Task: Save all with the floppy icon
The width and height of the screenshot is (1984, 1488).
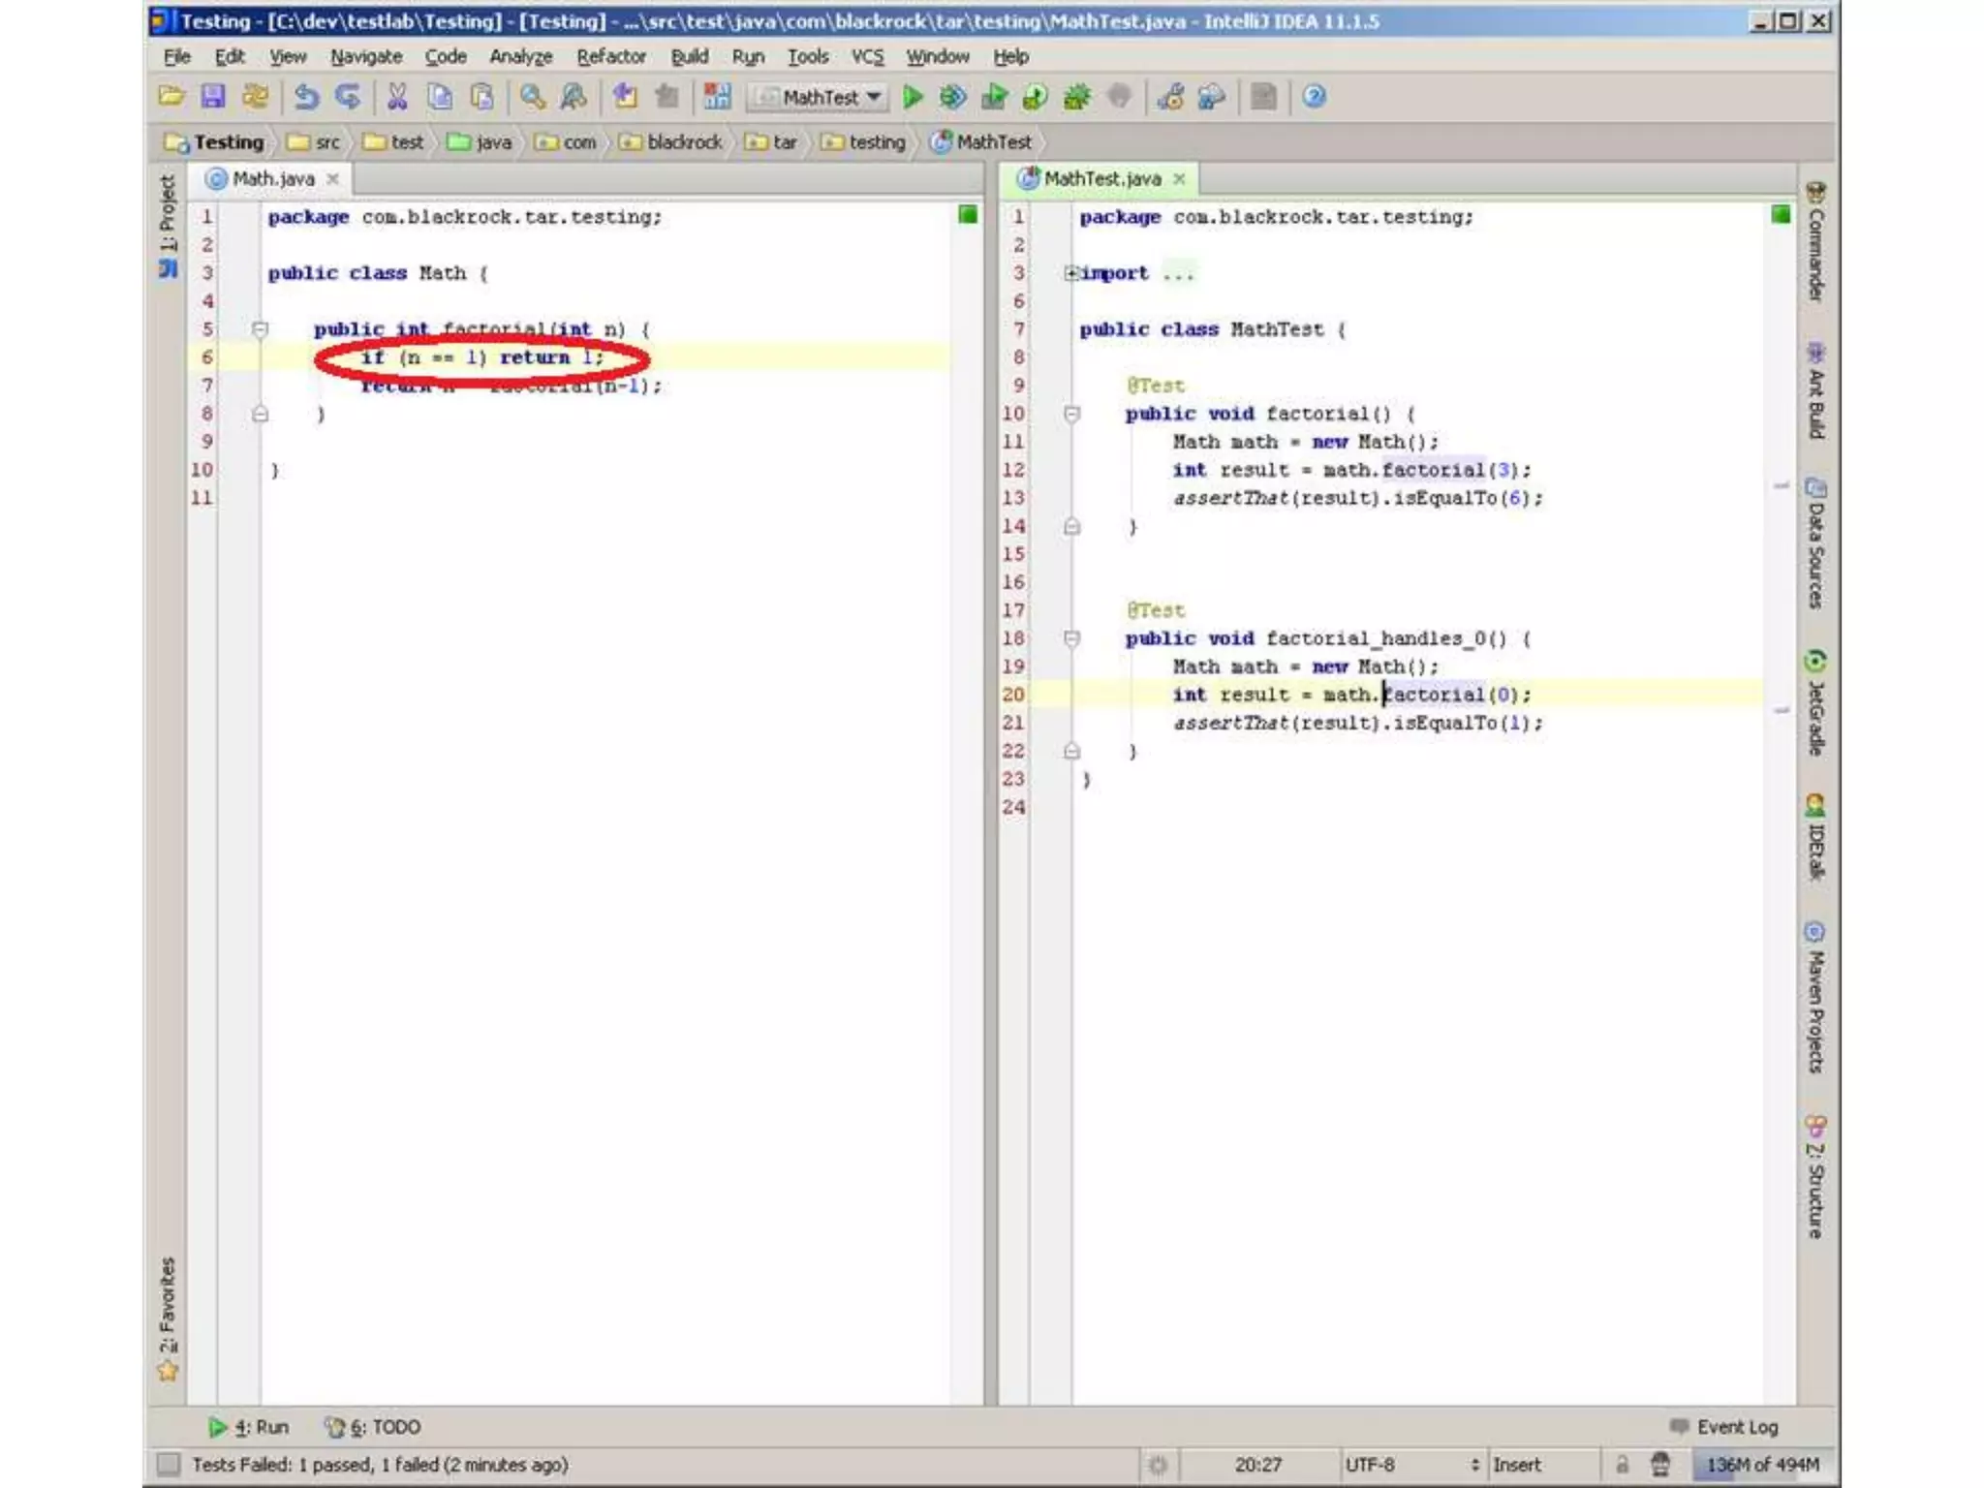Action: [x=213, y=97]
